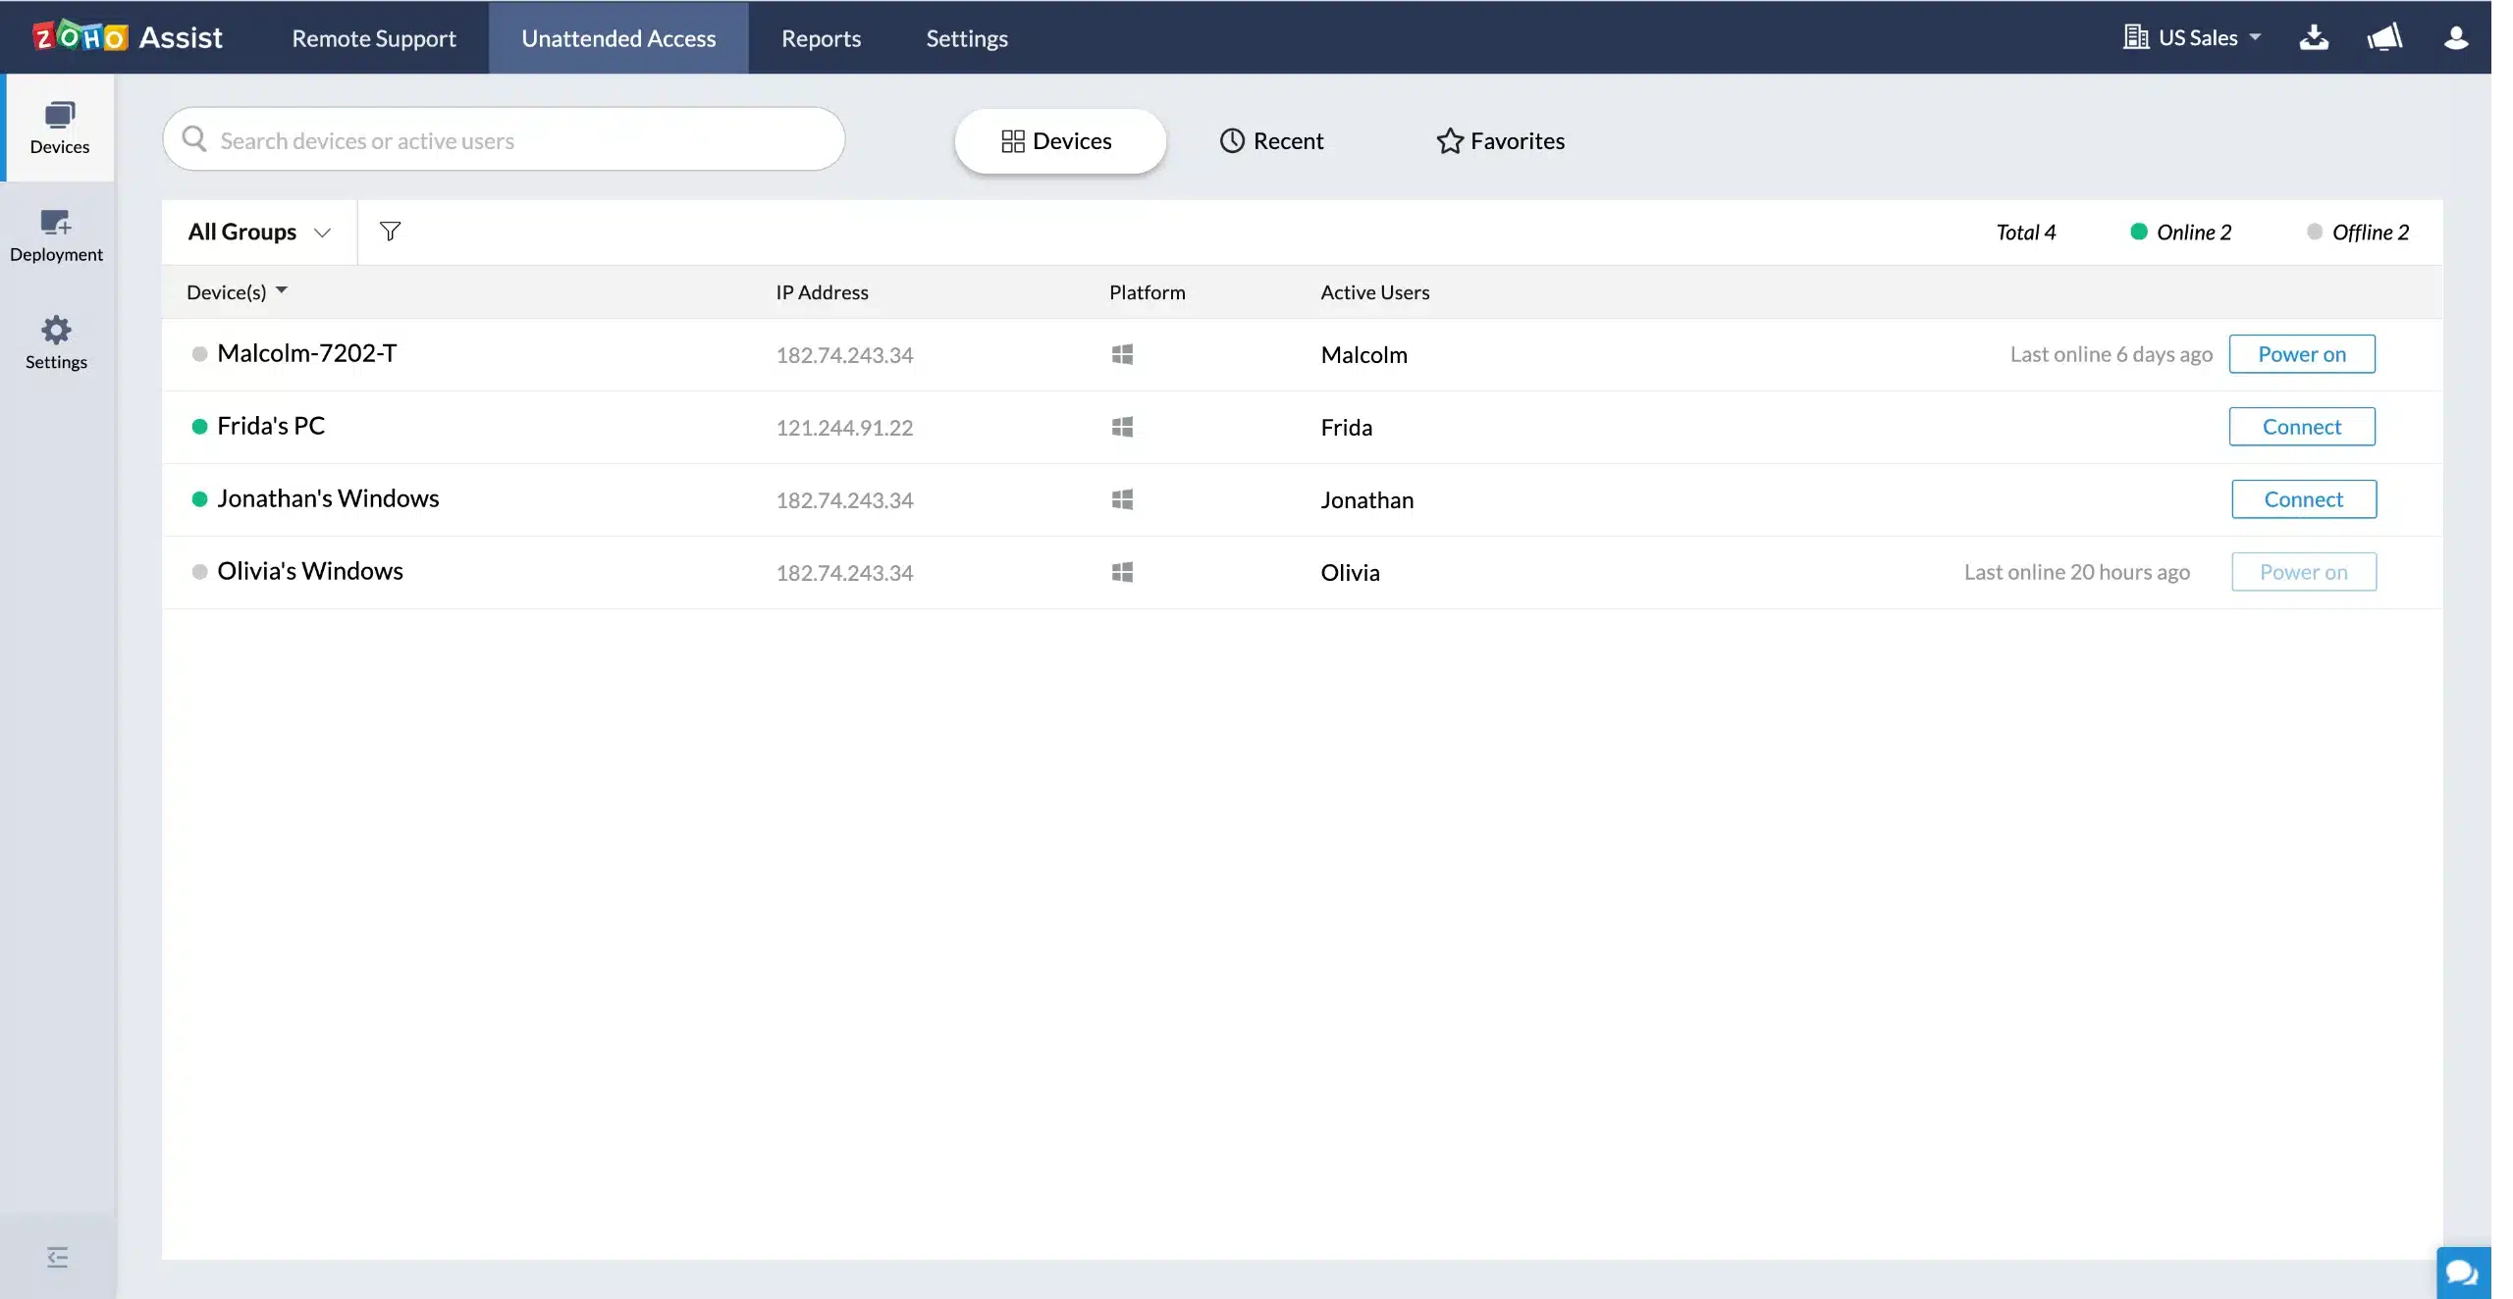Image resolution: width=2513 pixels, height=1299 pixels.
Task: Expand Device(s) column sort options
Action: [282, 291]
